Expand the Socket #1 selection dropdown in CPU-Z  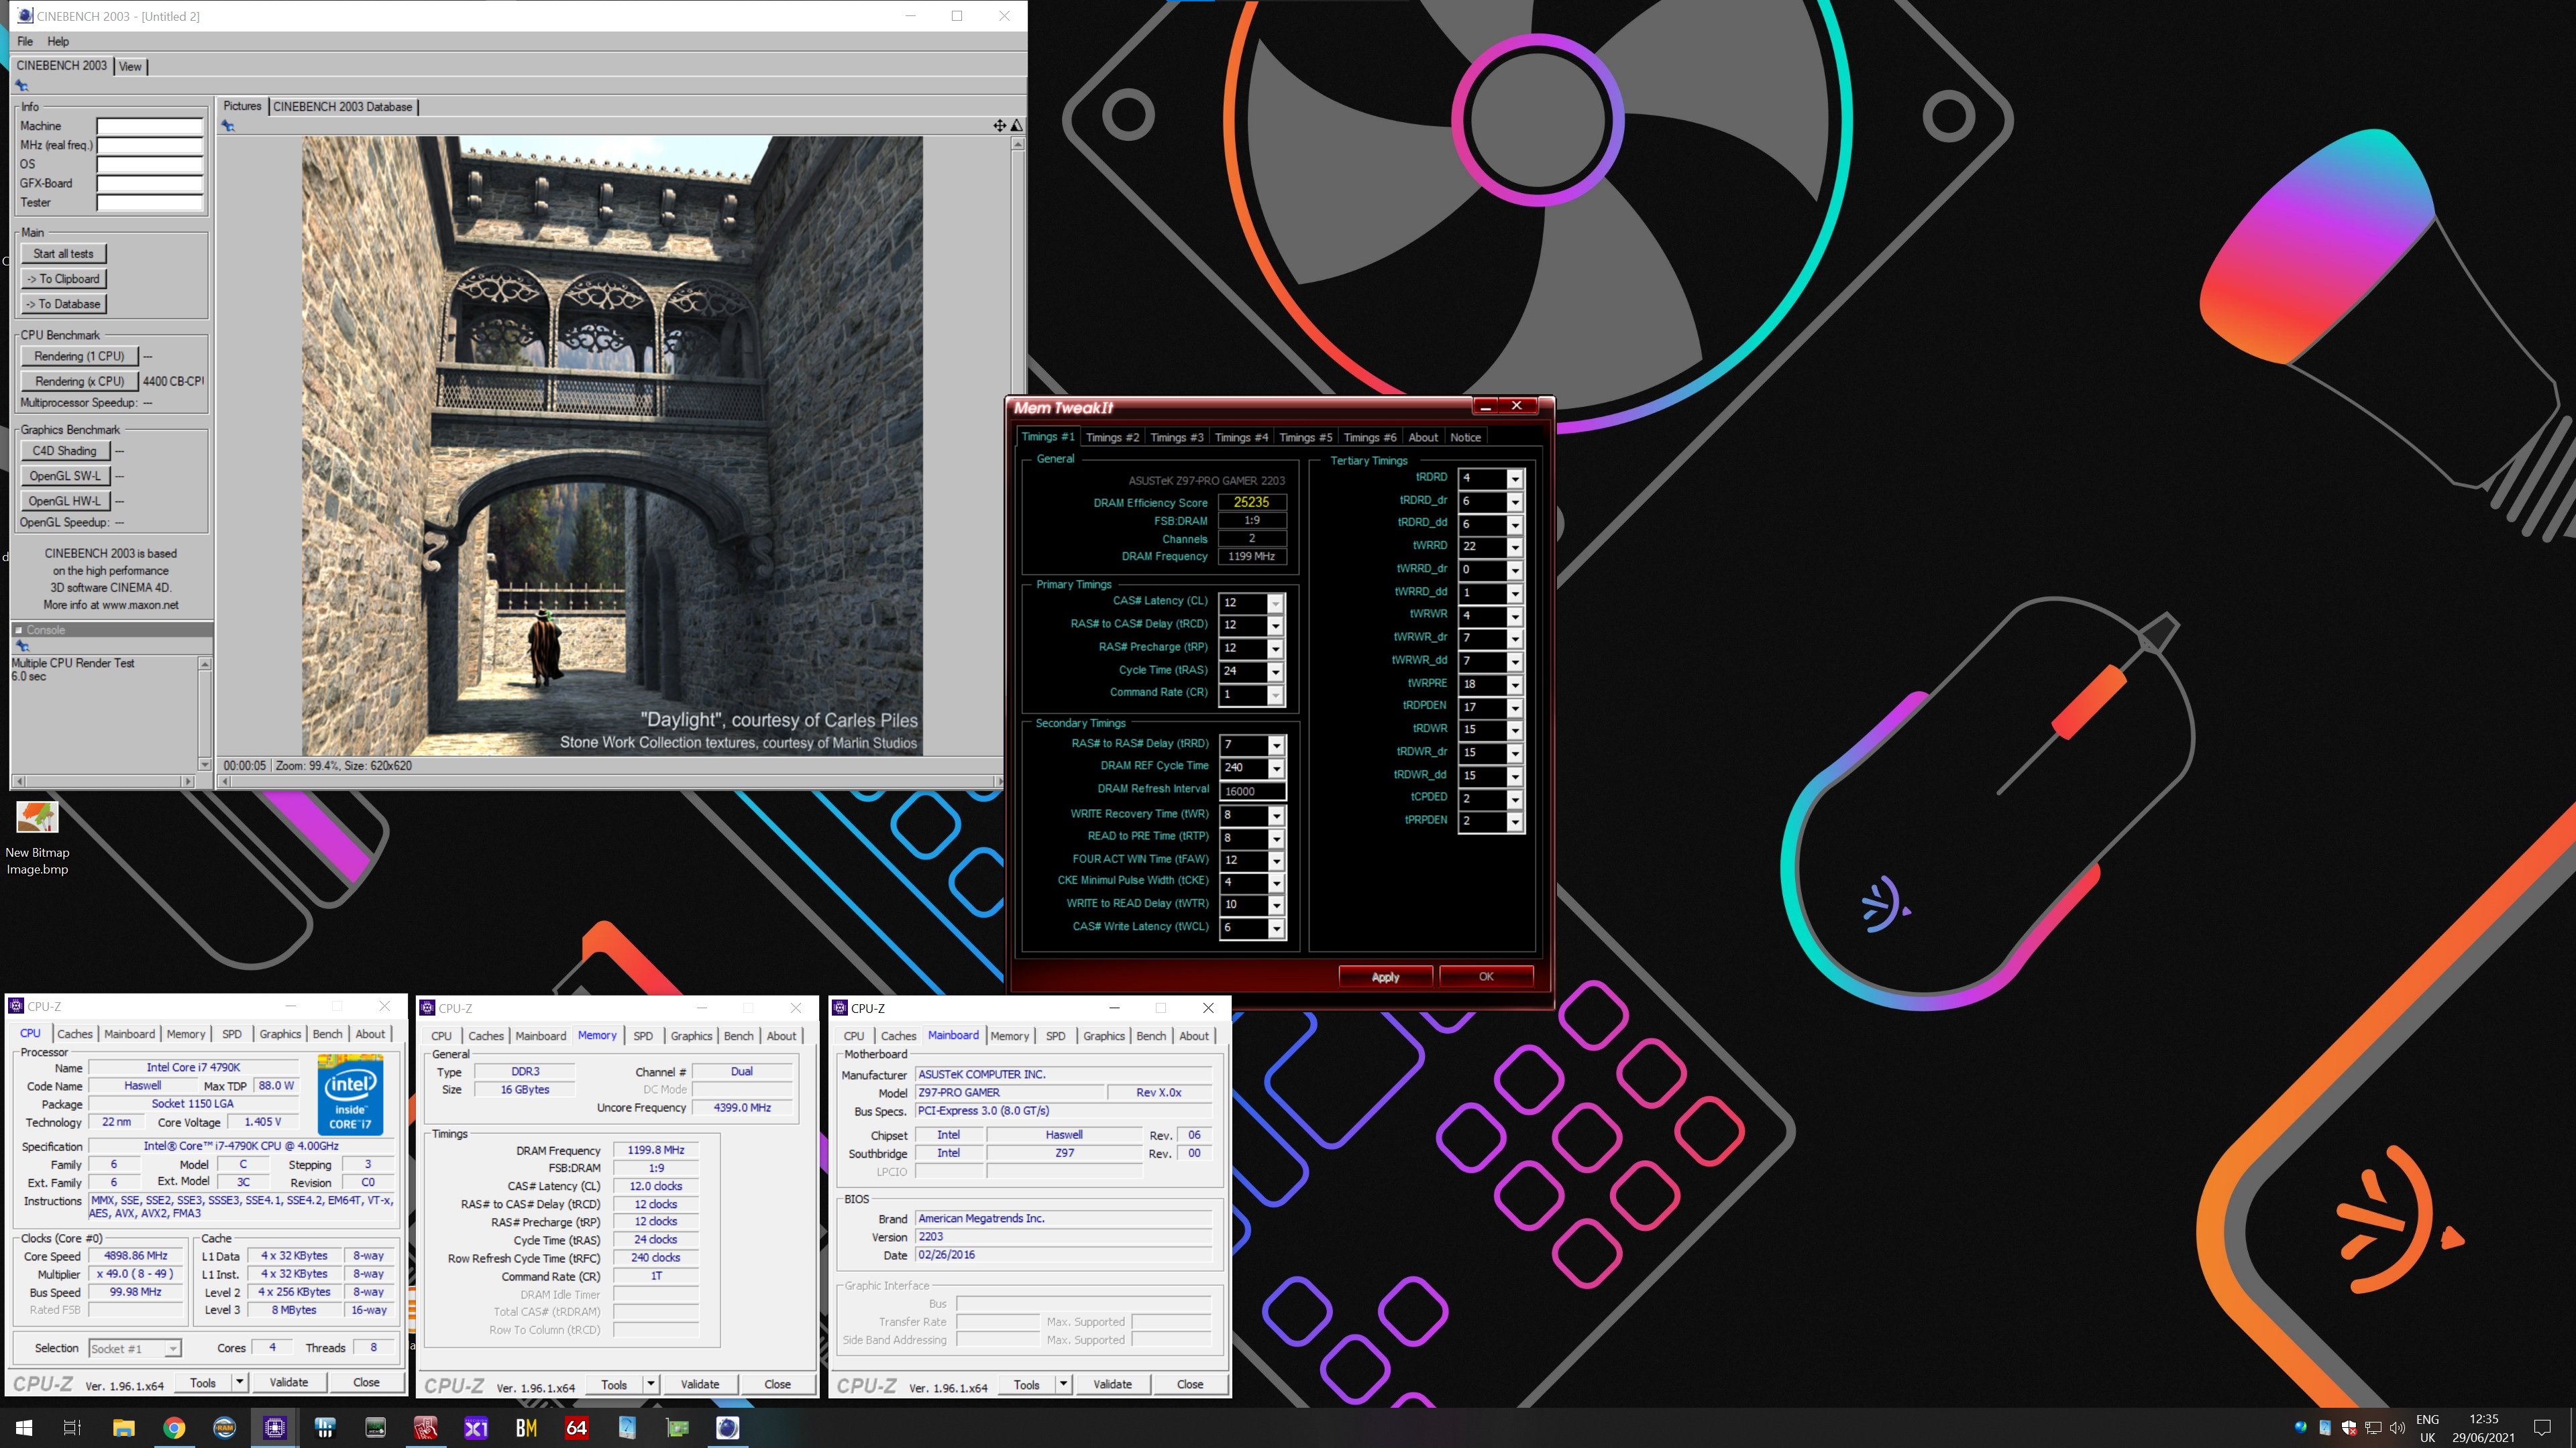[172, 1349]
